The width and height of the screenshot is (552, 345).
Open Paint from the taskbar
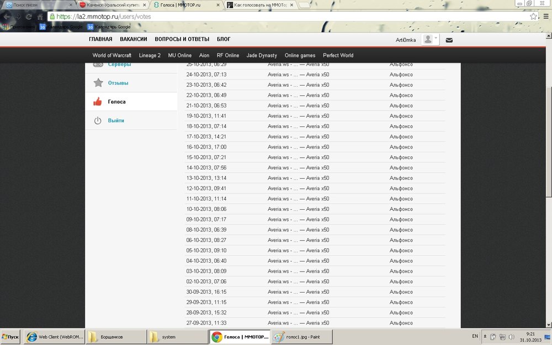click(x=302, y=336)
